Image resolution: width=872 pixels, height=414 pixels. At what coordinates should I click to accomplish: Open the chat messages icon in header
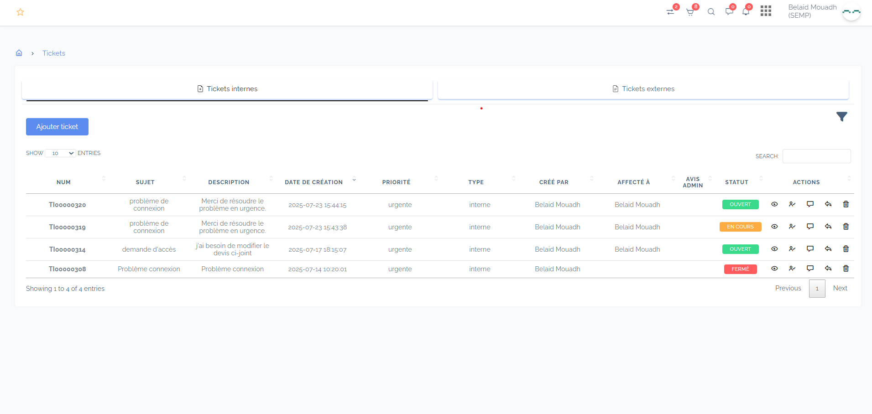tap(729, 12)
